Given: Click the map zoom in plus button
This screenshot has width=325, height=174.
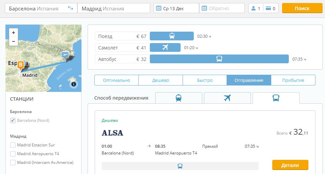Looking at the screenshot, I should click(14, 33).
